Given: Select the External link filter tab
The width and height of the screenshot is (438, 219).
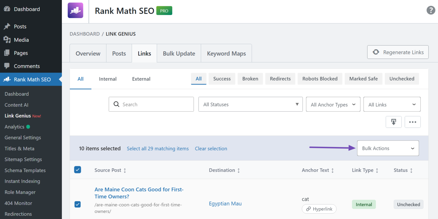Looking at the screenshot, I should click(141, 79).
